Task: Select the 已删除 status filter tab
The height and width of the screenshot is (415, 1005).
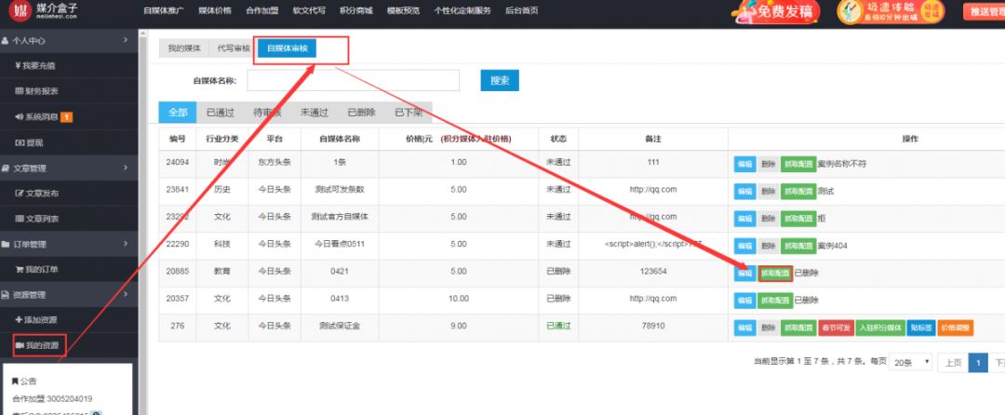Action: 361,112
